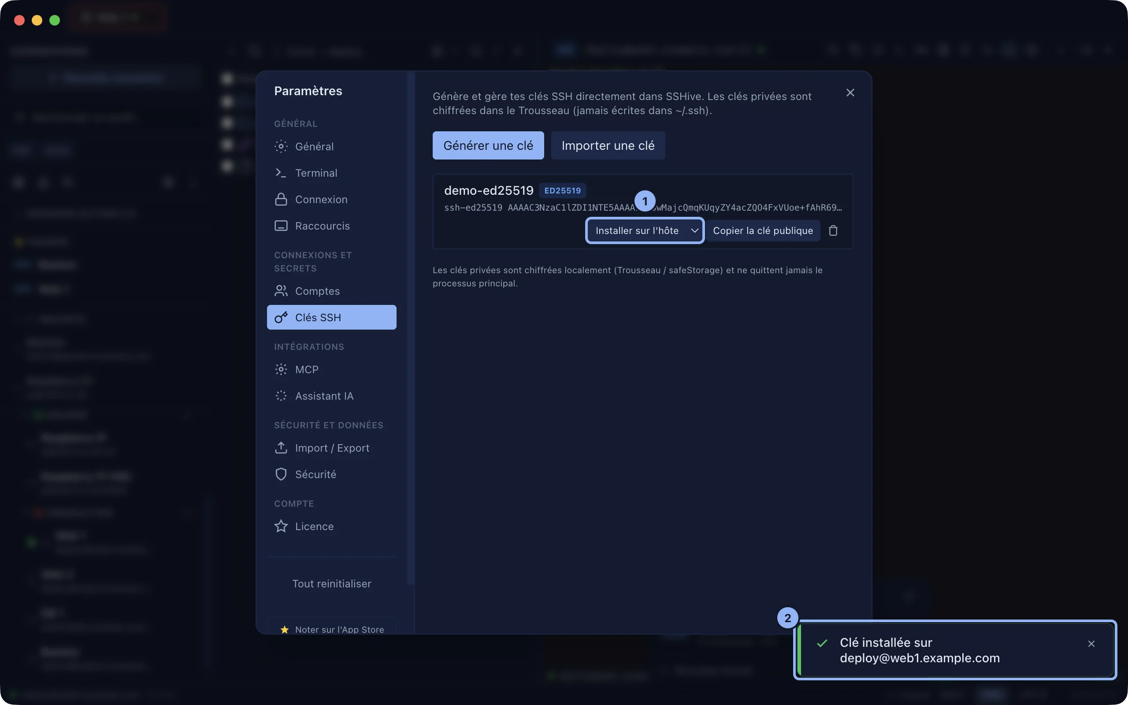Image resolution: width=1128 pixels, height=705 pixels.
Task: Go to the Import / Export section
Action: pos(331,448)
